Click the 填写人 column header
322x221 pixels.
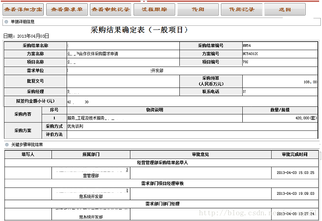[28, 155]
